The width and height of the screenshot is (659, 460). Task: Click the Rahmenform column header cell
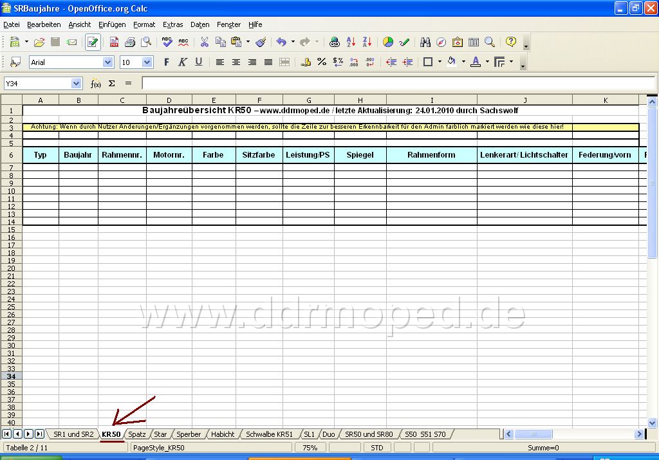pyautogui.click(x=431, y=155)
